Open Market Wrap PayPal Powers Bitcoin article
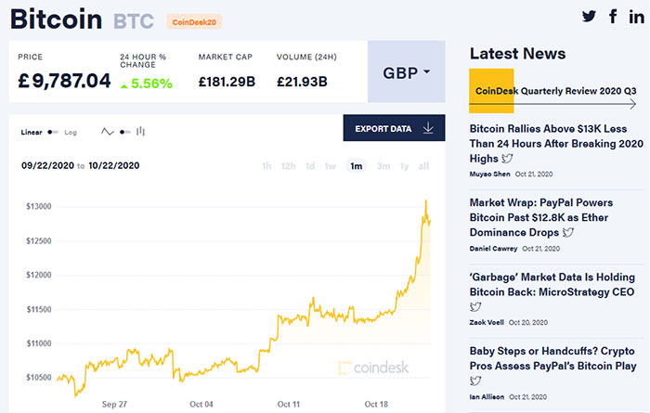The height and width of the screenshot is (413, 650). coord(541,217)
